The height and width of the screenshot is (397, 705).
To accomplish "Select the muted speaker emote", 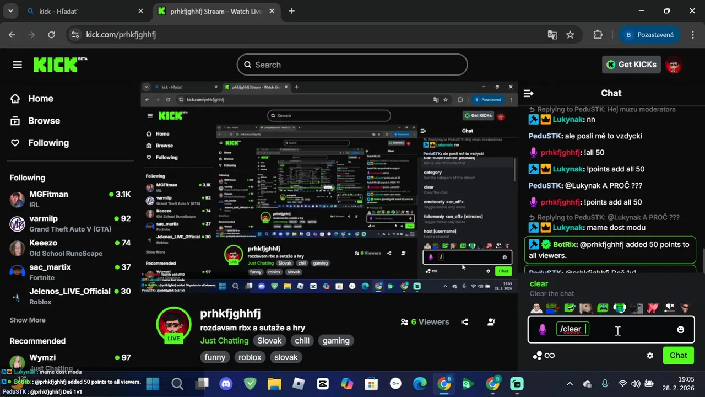I will (x=669, y=308).
